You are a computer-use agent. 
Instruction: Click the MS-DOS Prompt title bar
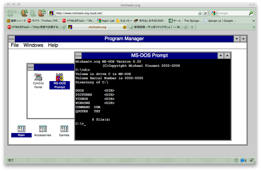150,55
